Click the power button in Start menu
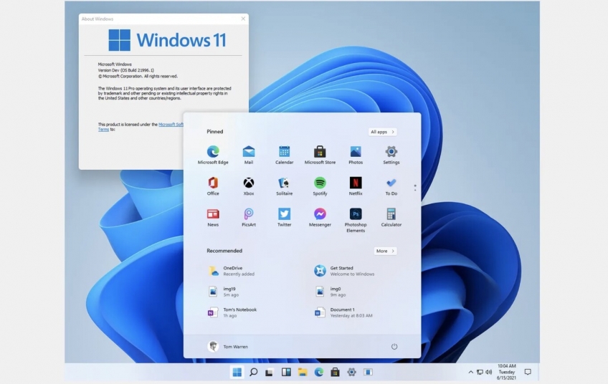 click(394, 347)
